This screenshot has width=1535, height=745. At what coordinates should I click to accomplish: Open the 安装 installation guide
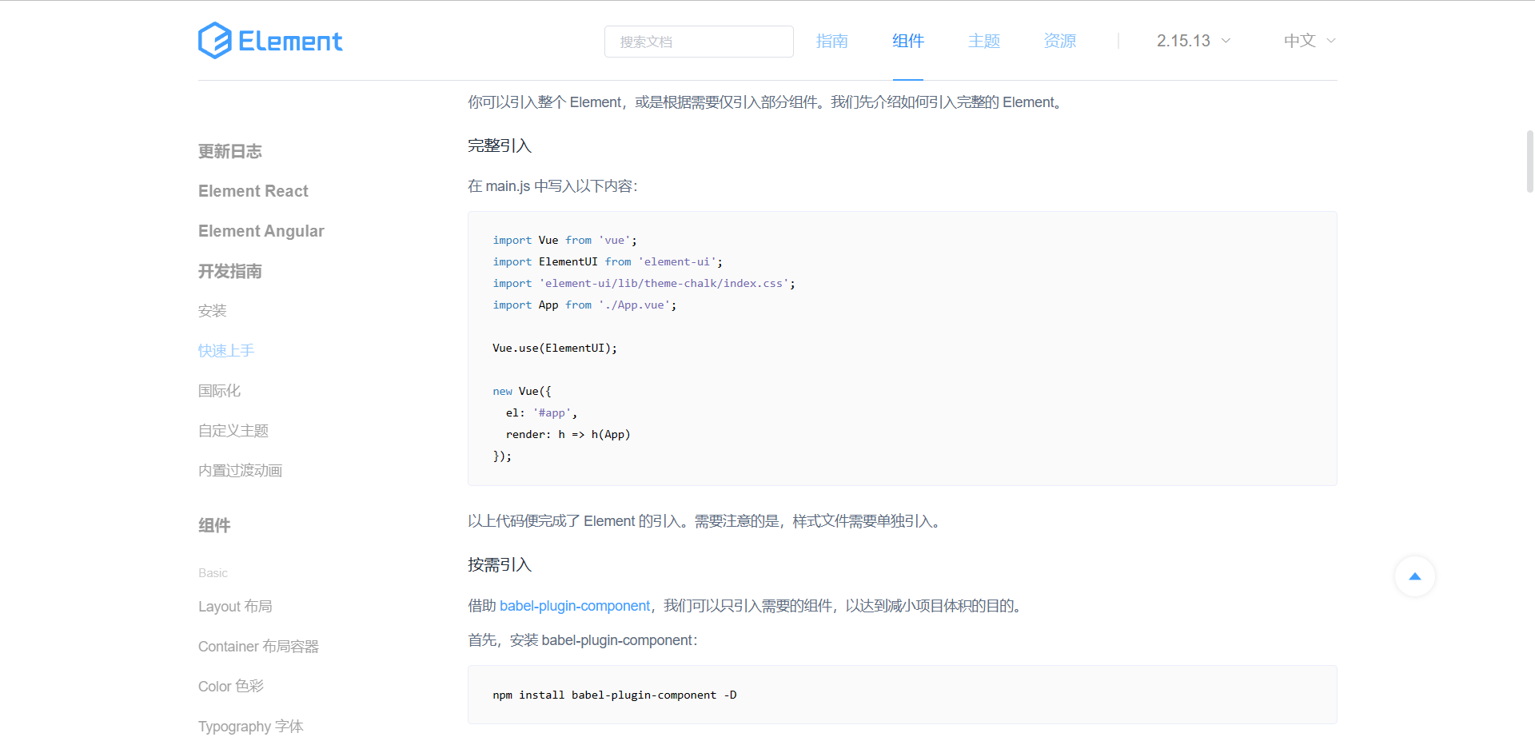(212, 311)
